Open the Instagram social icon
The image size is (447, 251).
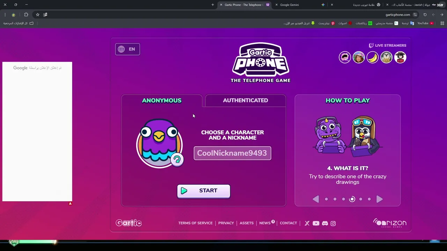[x=333, y=223]
